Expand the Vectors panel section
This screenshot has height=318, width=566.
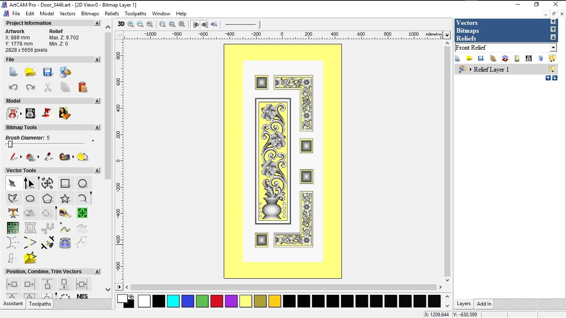553,22
